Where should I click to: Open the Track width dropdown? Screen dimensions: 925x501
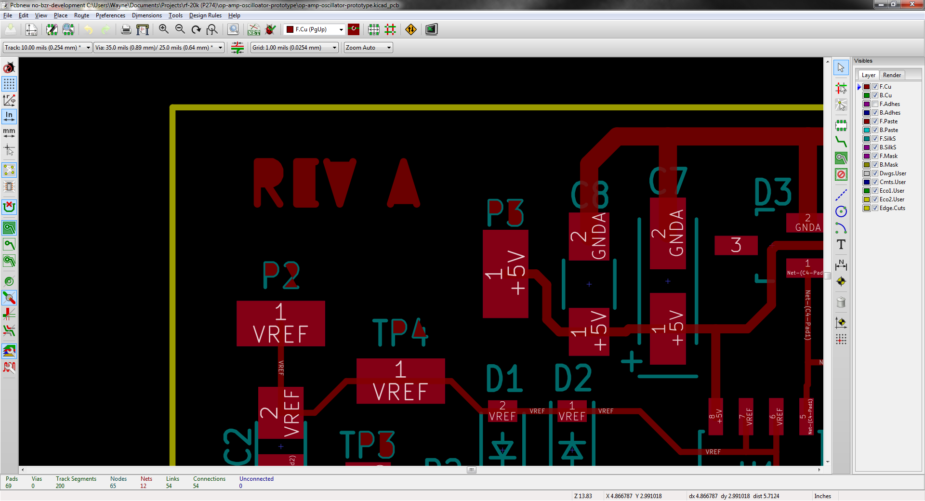[88, 48]
